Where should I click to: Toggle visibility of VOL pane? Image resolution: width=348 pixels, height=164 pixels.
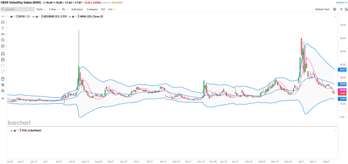point(15,130)
